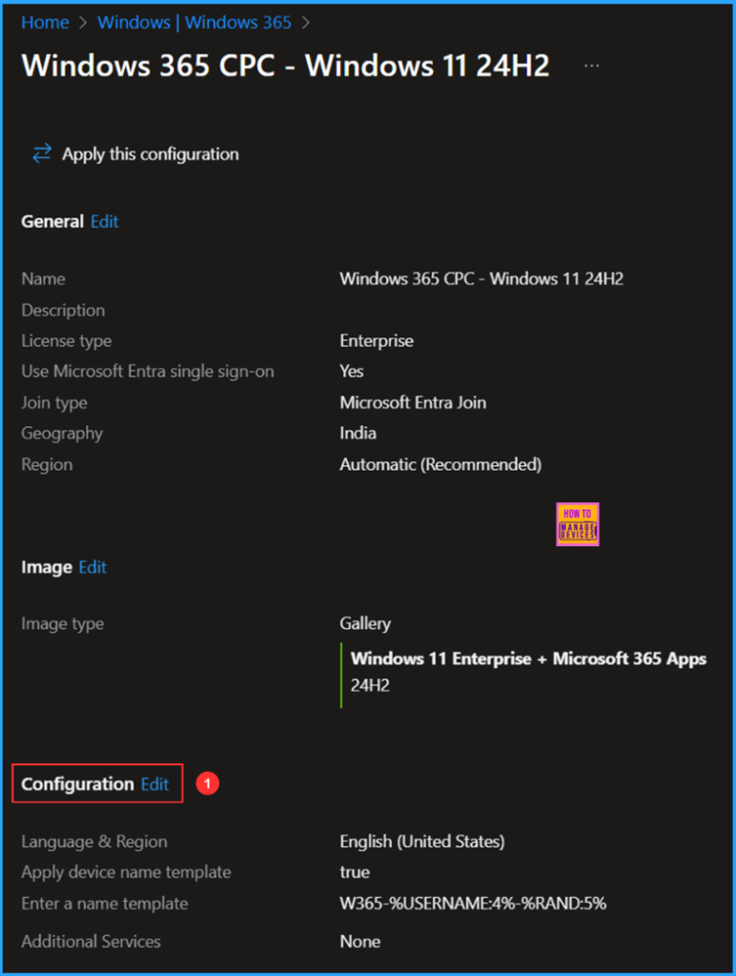
Task: Edit the General section
Action: pyautogui.click(x=105, y=221)
